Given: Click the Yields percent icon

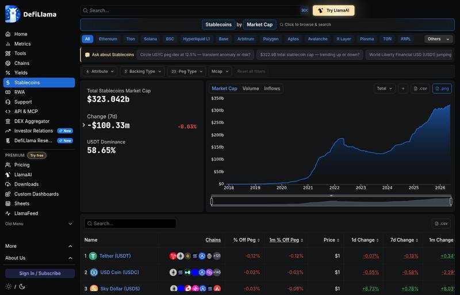Looking at the screenshot, I should coord(8,73).
